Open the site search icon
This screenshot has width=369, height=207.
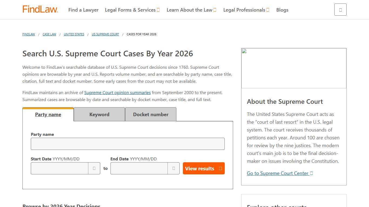[x=340, y=9]
